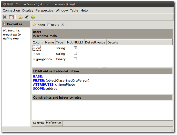Click the fullscreen window toolbar icon
The width and height of the screenshot is (177, 135).
point(11,17)
